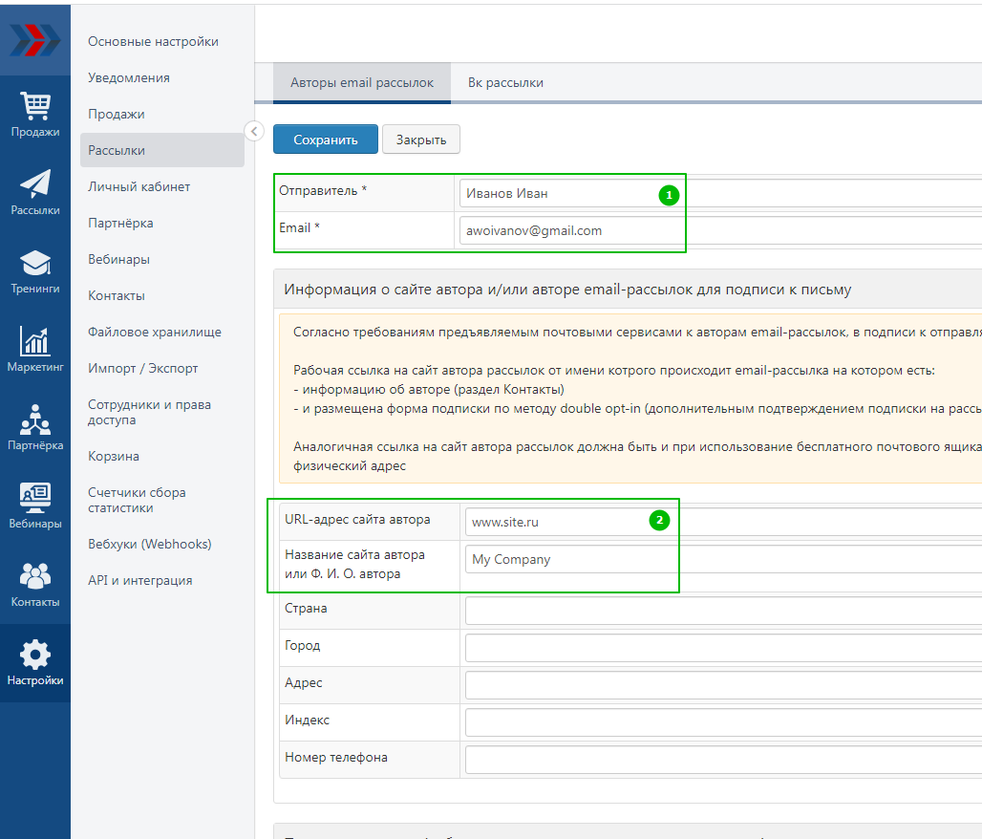Click the Вебинары monitor icon
The height and width of the screenshot is (839, 982).
pyautogui.click(x=35, y=498)
